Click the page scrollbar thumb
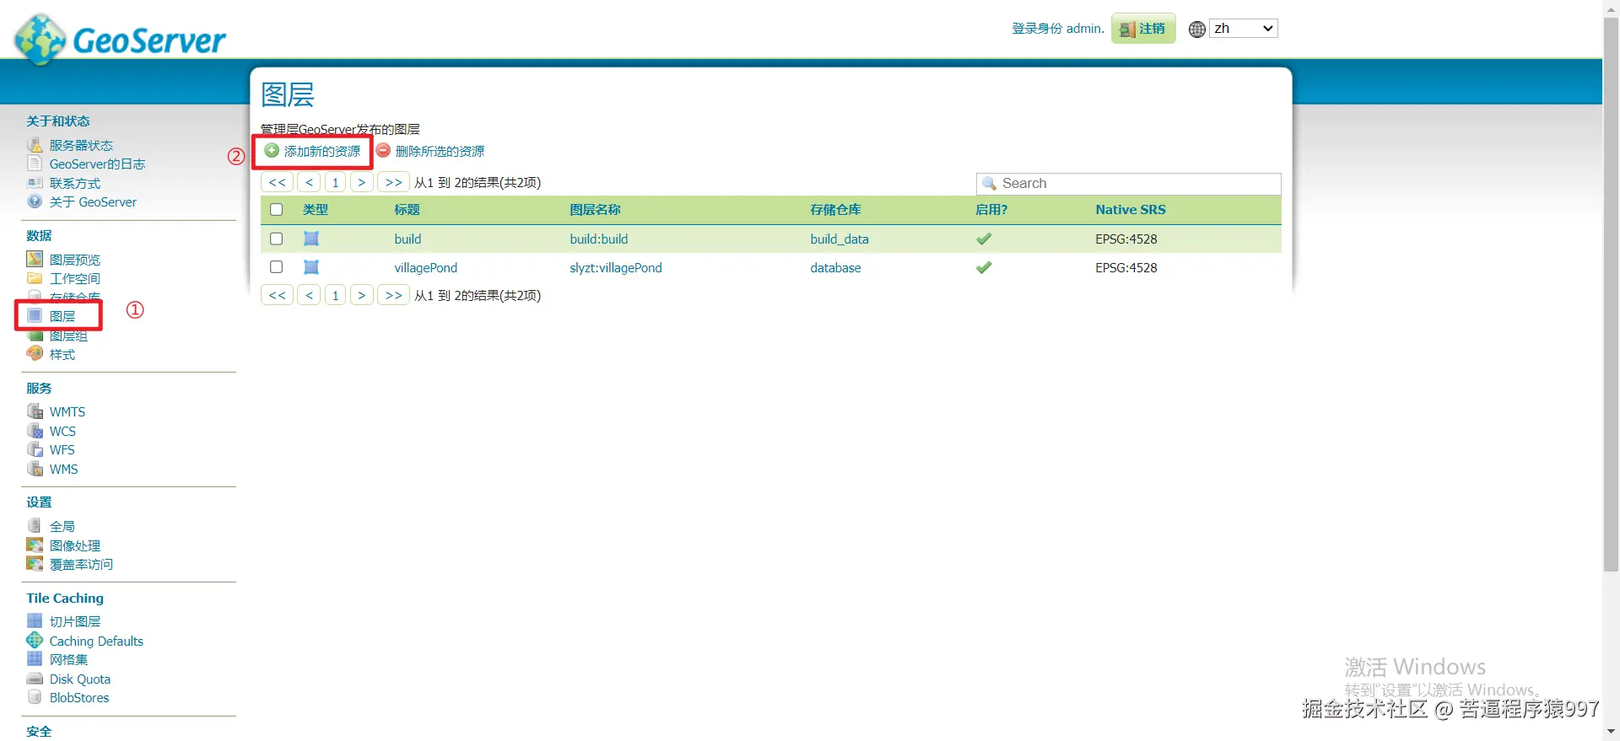The image size is (1620, 741). (x=1611, y=293)
